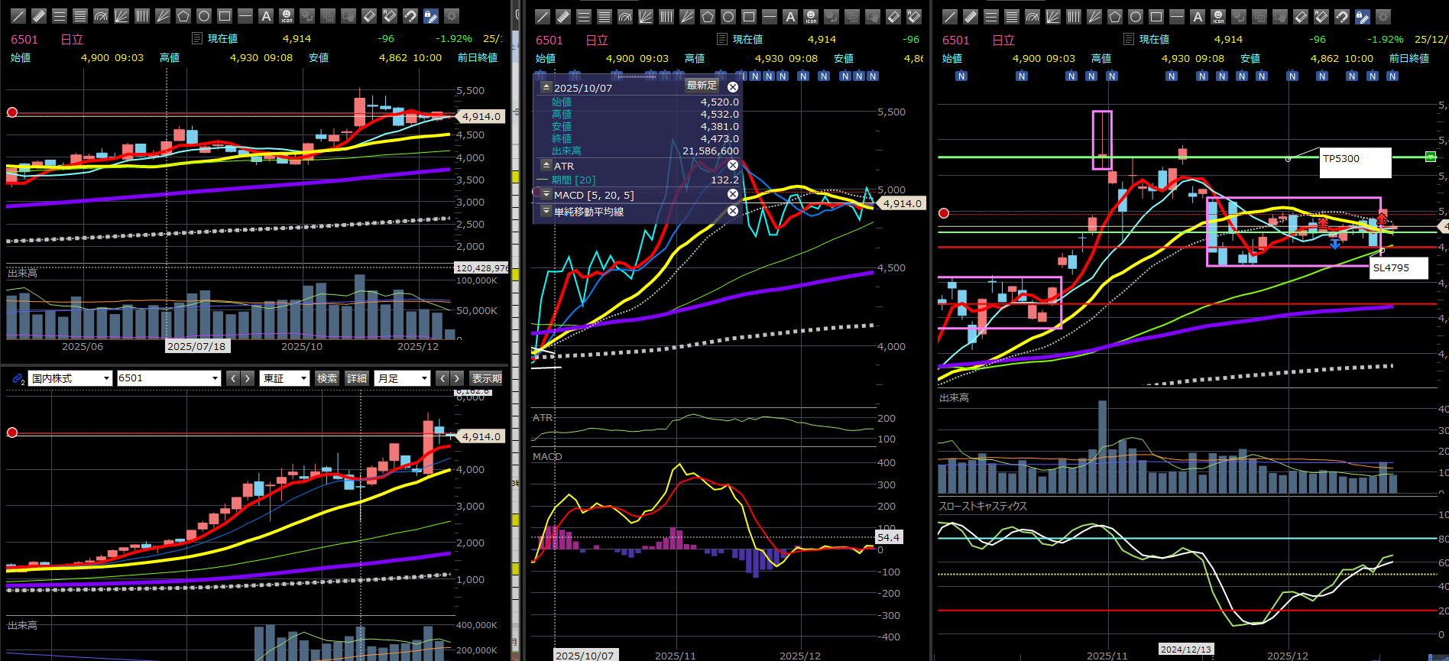Click the eraser tool in right chart toolbar
The height and width of the screenshot is (661, 1449).
click(x=1300, y=16)
